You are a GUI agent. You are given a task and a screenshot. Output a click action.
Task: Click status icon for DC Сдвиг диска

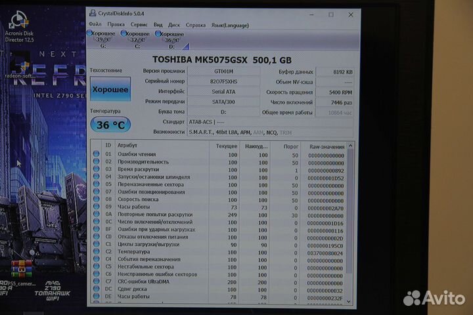click(96, 289)
